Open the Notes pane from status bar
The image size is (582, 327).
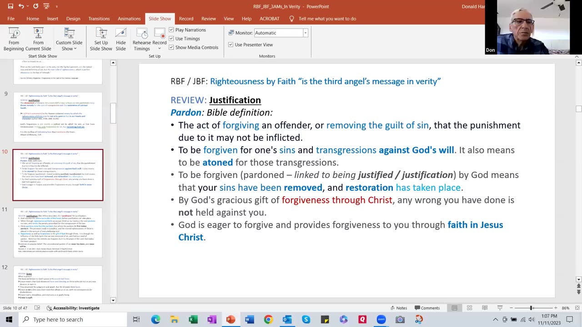[398, 308]
